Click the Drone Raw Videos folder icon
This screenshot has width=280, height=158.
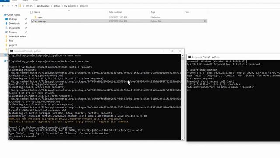(x=7, y=36)
